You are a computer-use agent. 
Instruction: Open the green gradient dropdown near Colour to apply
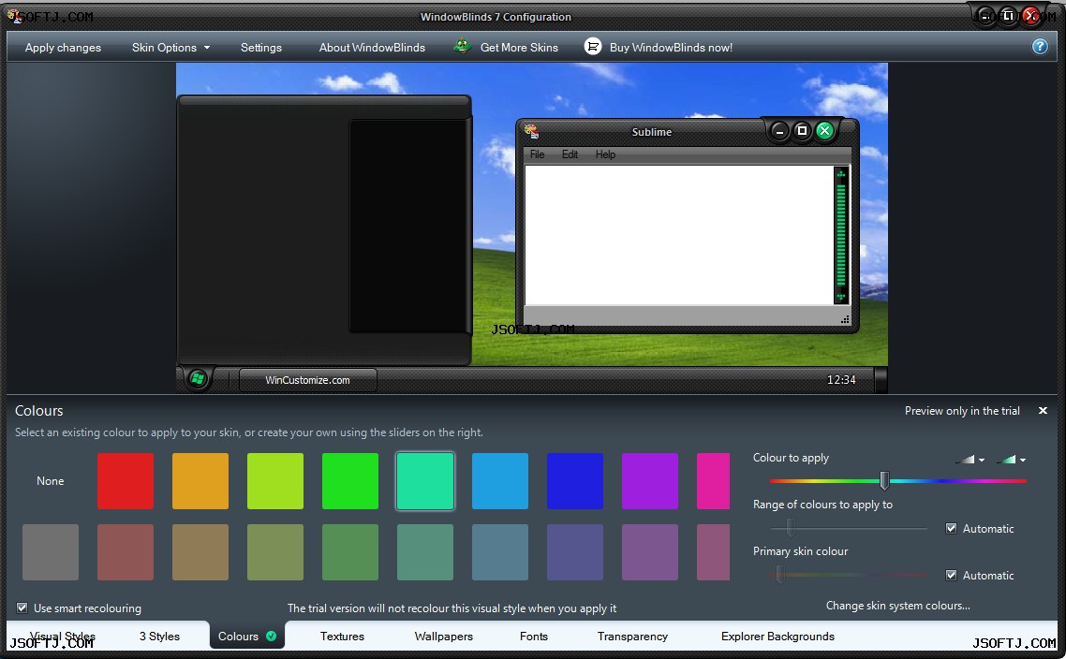tap(1011, 460)
